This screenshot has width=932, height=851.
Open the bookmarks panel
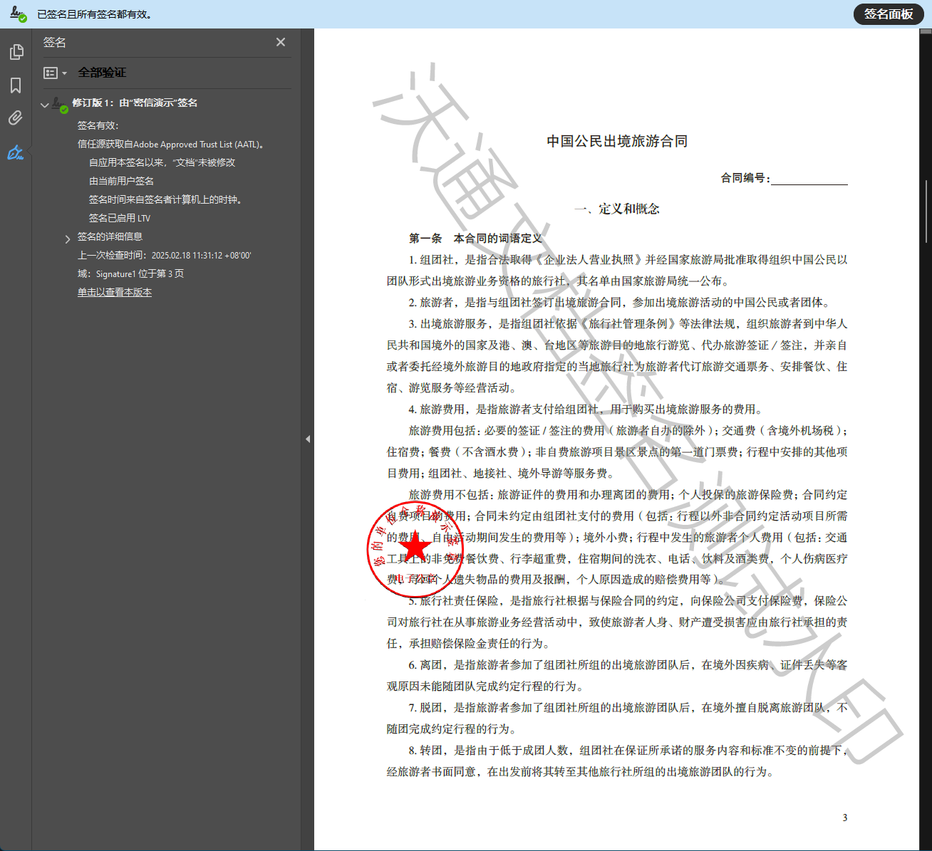[x=16, y=85]
